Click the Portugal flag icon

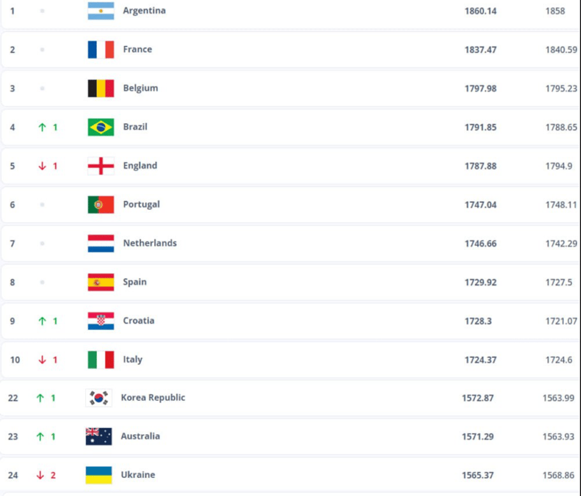[x=99, y=204]
